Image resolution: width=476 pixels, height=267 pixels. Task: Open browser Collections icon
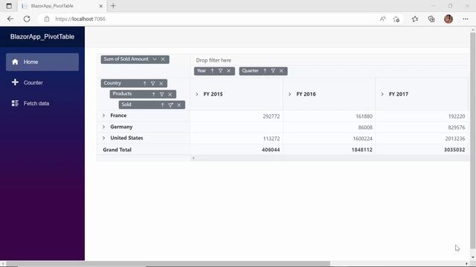pyautogui.click(x=431, y=19)
